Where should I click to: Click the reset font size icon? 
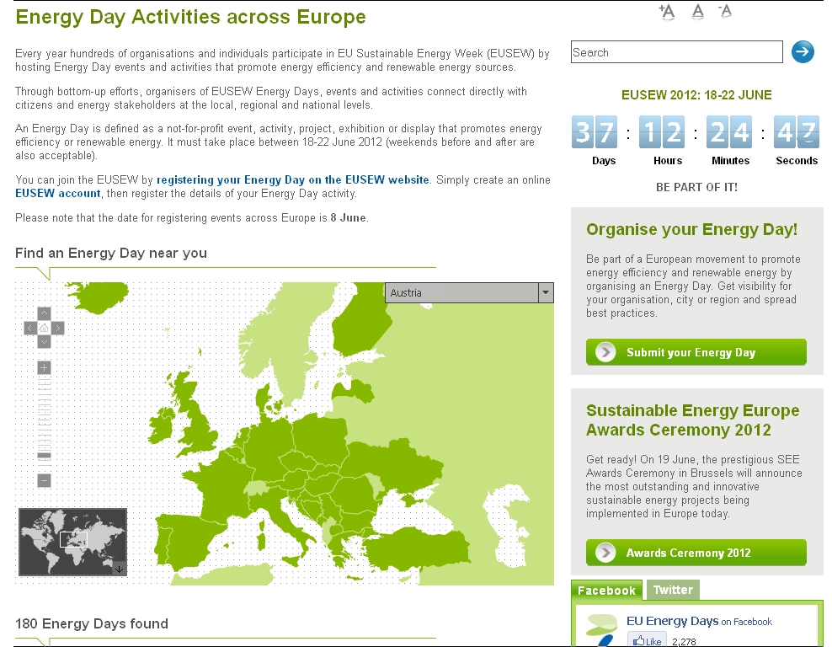[x=697, y=12]
